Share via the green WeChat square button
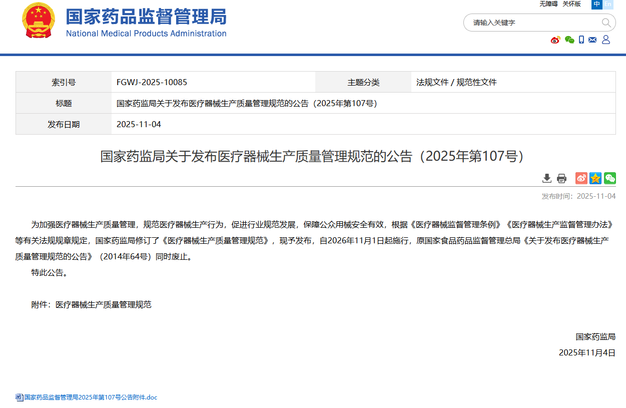Screen dimensions: 626x408 point(610,178)
